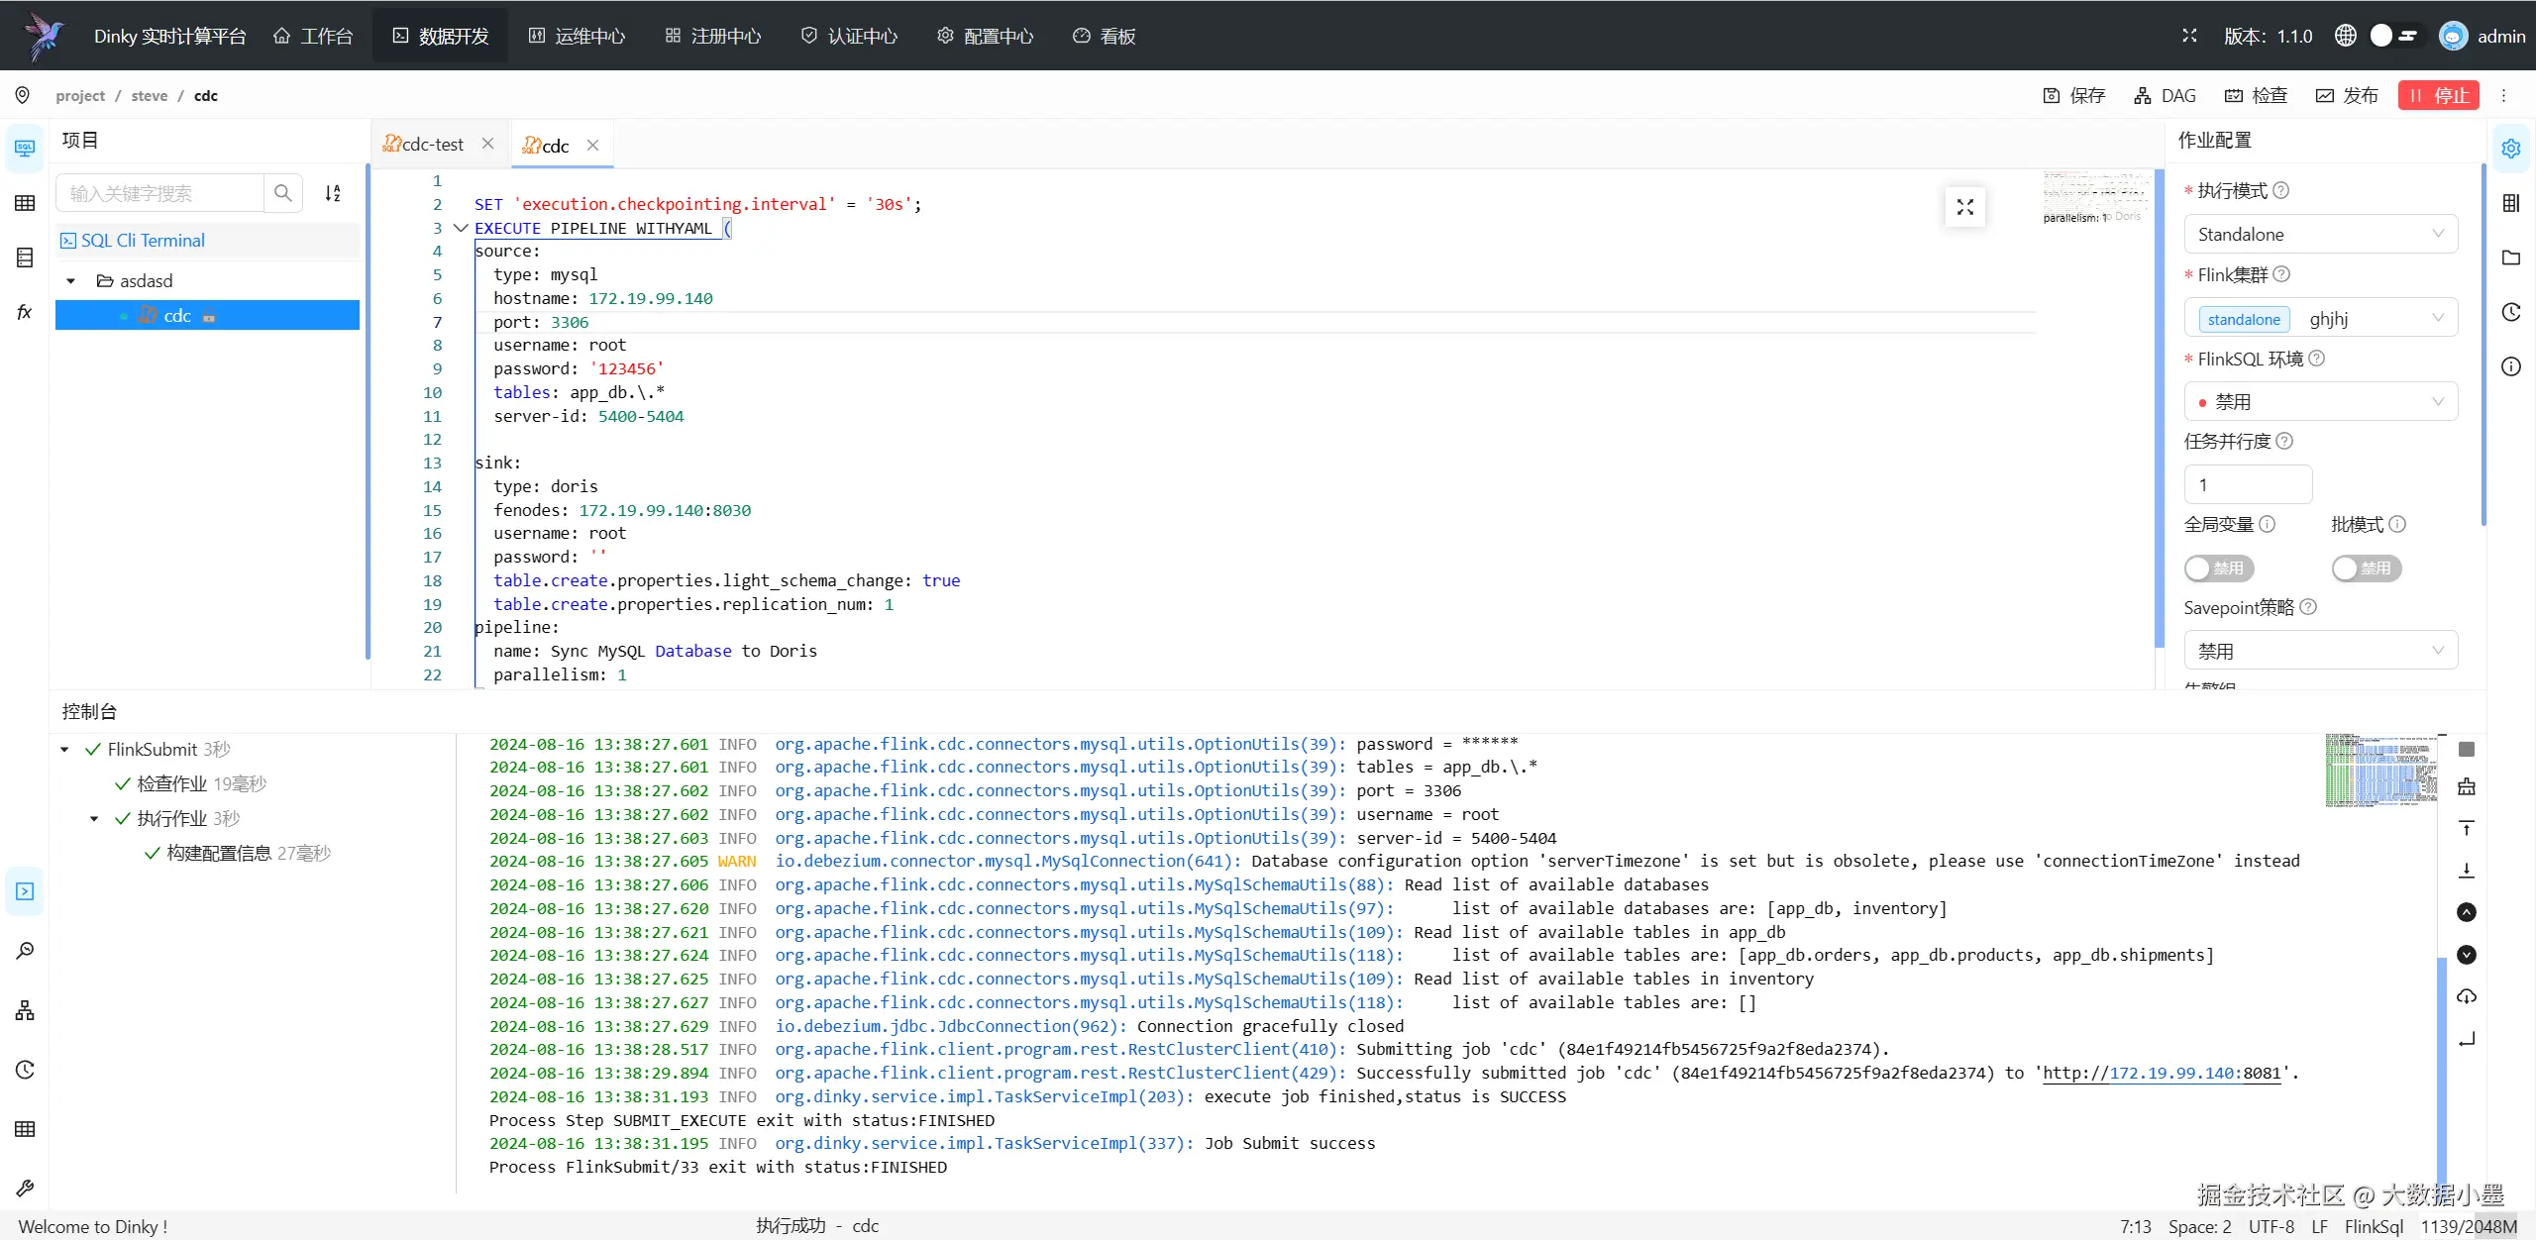Image resolution: width=2536 pixels, height=1240 pixels.
Task: Click the 检查 (check) toolbar icon
Action: [2234, 95]
